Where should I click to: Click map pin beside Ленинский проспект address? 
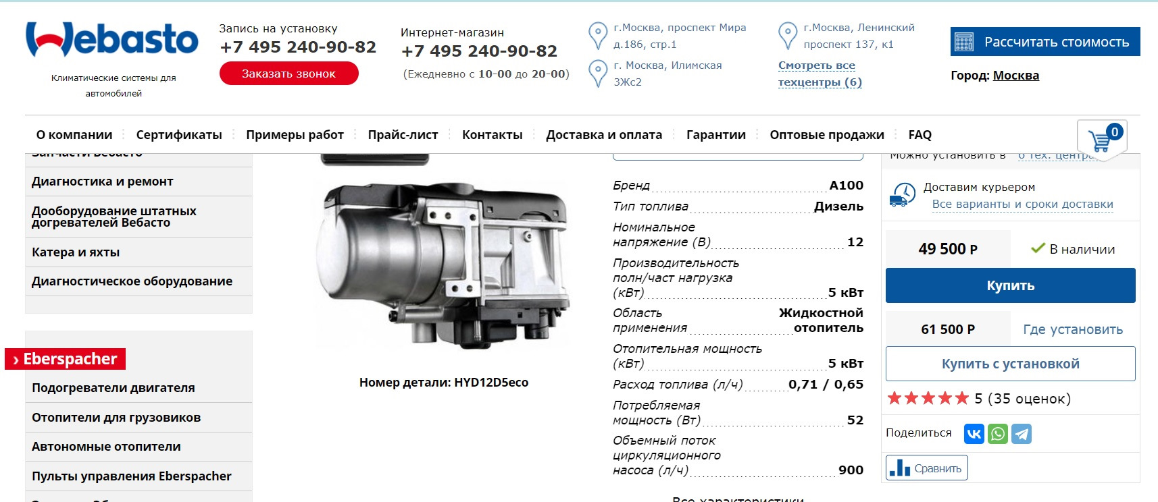788,36
